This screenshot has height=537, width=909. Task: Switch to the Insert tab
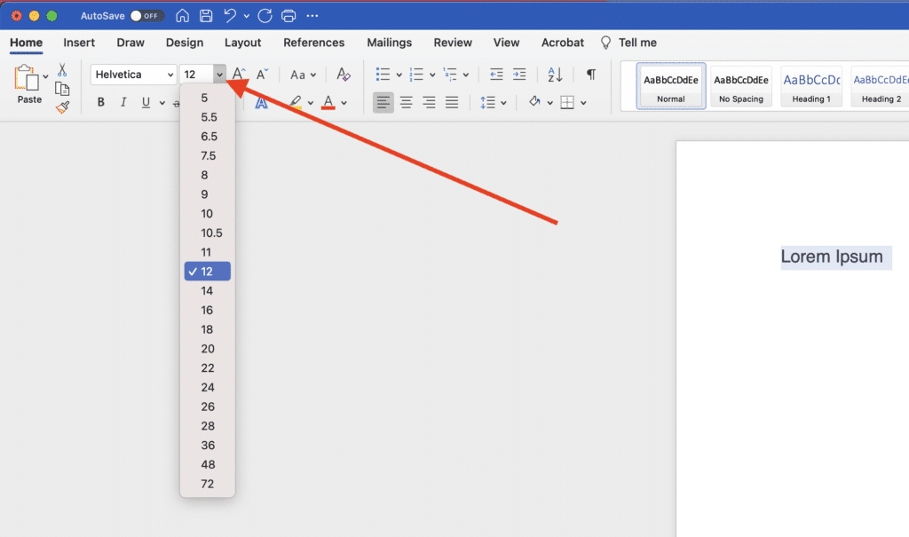coord(79,43)
